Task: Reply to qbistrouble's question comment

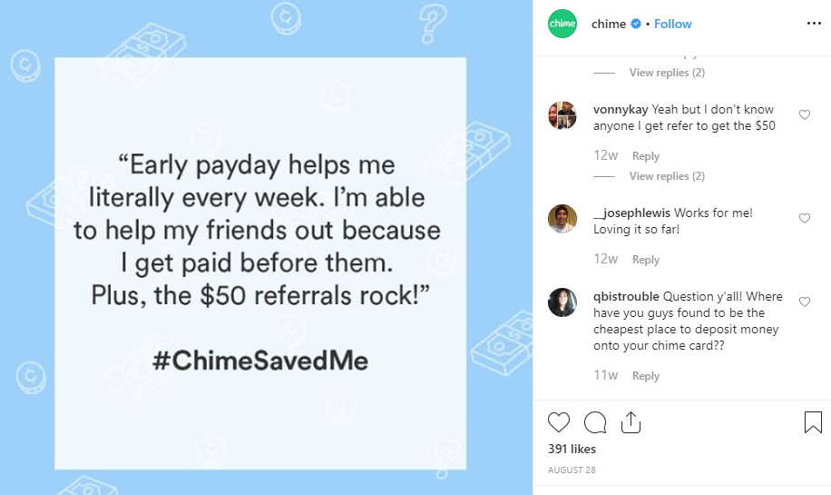Action: 646,376
